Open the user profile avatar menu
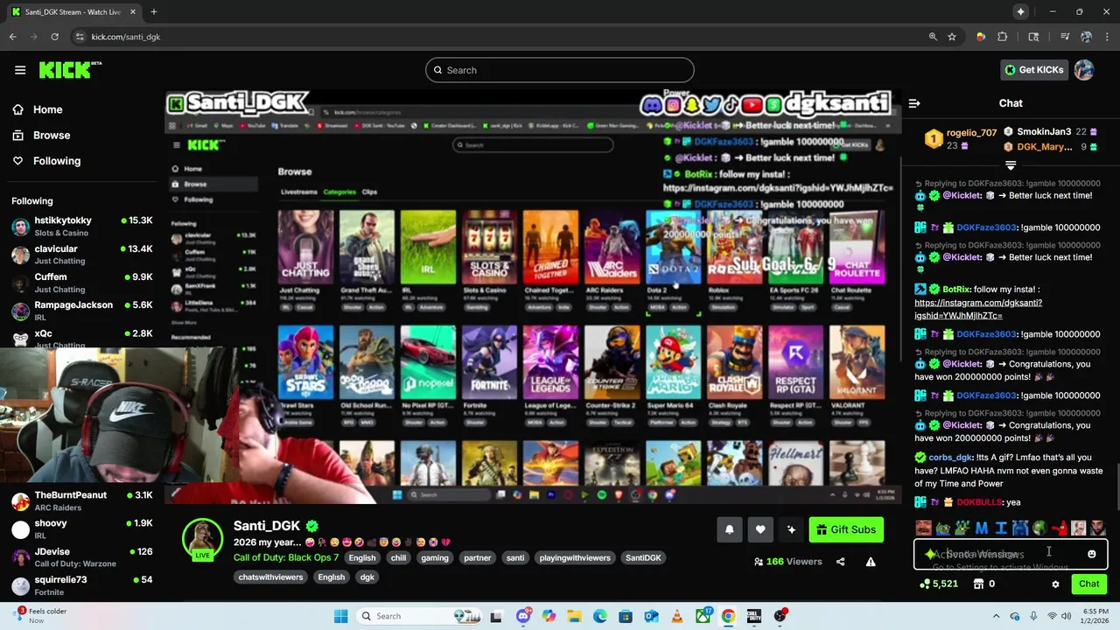The height and width of the screenshot is (630, 1120). pyautogui.click(x=1084, y=70)
